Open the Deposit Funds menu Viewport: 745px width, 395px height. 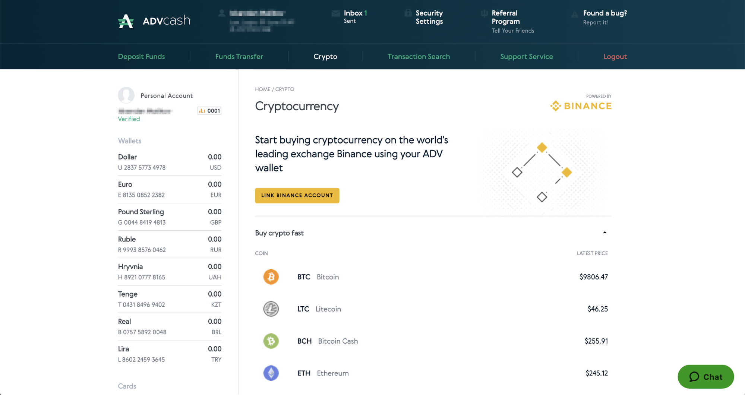[141, 57]
